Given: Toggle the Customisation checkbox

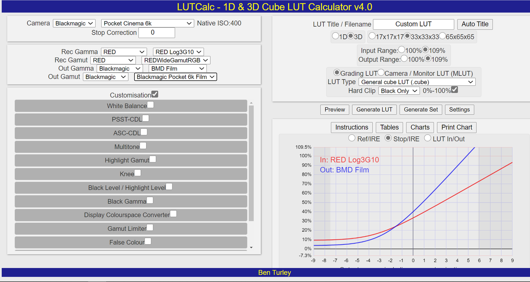Looking at the screenshot, I should 155,94.
